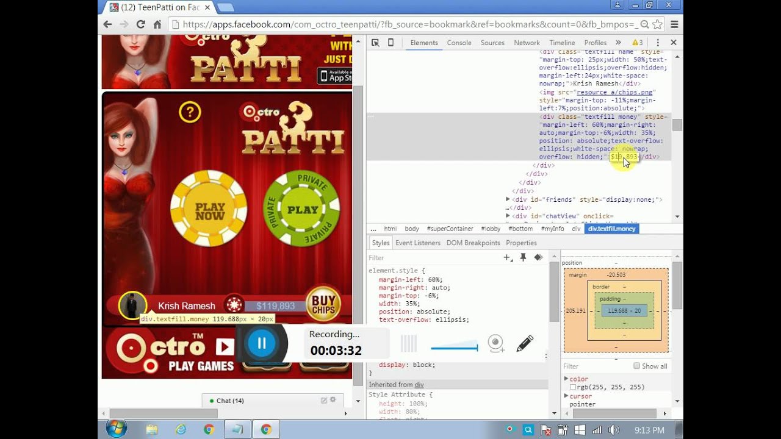Click Krish Ramesh's profile avatar

132,305
